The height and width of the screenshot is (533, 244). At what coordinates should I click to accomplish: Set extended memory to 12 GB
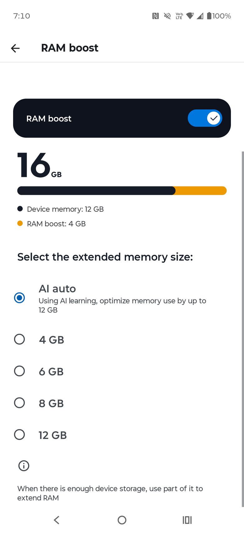tap(19, 434)
